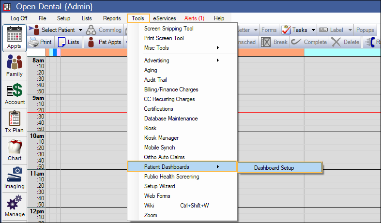Screen dimensions: 381x223
Task: Click the Lists notepad icon
Action: coord(61,42)
